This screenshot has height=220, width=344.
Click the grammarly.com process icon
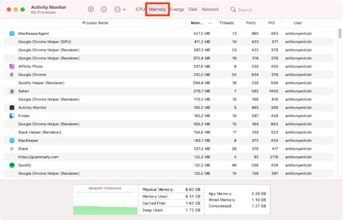click(12, 157)
